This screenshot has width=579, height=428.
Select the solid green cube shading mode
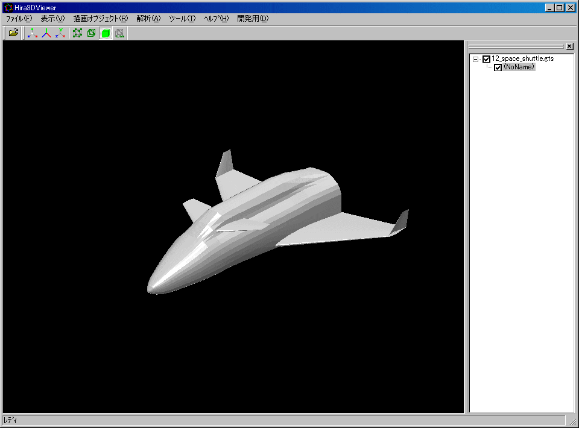(x=106, y=33)
